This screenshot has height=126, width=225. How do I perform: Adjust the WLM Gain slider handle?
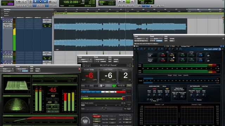pyautogui.click(x=104, y=108)
